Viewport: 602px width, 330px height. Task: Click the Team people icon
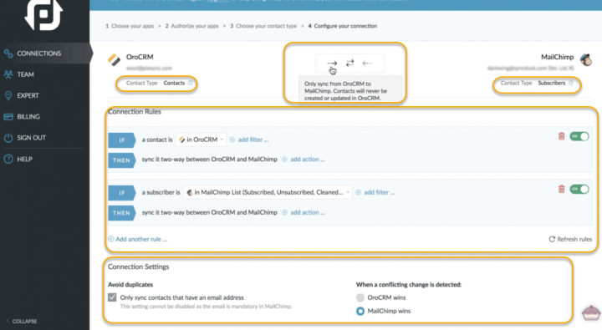coord(8,74)
